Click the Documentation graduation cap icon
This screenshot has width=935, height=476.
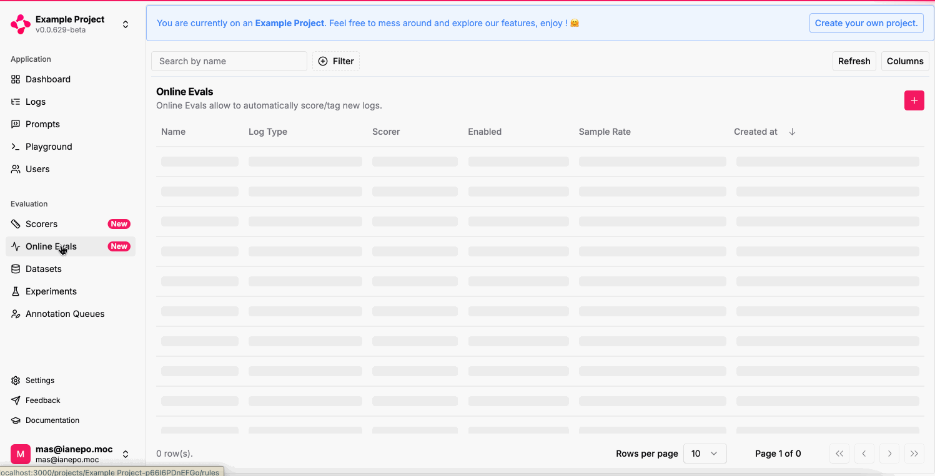(x=16, y=420)
